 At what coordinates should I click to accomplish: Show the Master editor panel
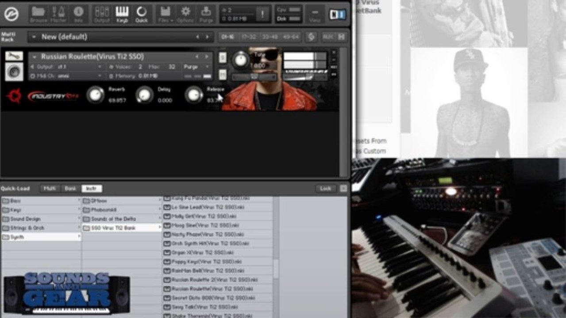(x=58, y=14)
